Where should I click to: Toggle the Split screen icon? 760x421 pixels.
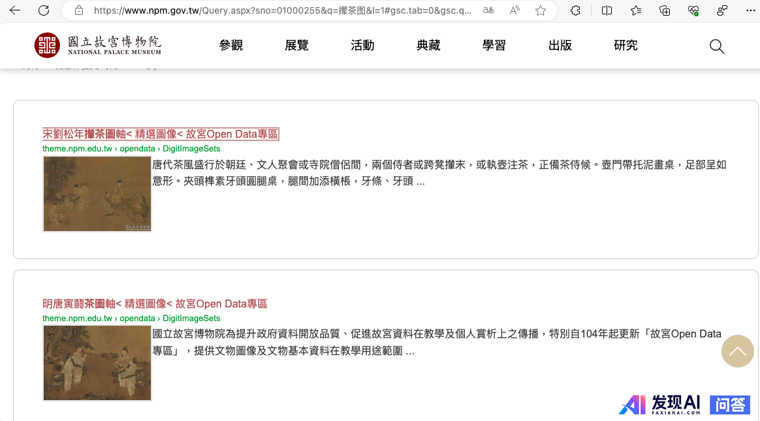(x=607, y=10)
